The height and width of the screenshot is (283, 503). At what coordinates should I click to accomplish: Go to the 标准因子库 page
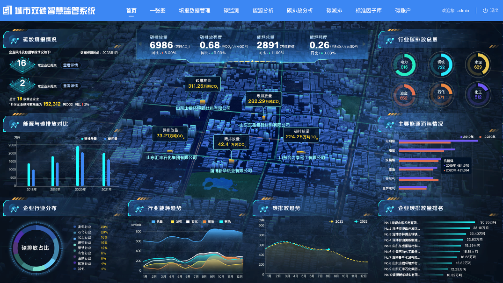(x=369, y=10)
